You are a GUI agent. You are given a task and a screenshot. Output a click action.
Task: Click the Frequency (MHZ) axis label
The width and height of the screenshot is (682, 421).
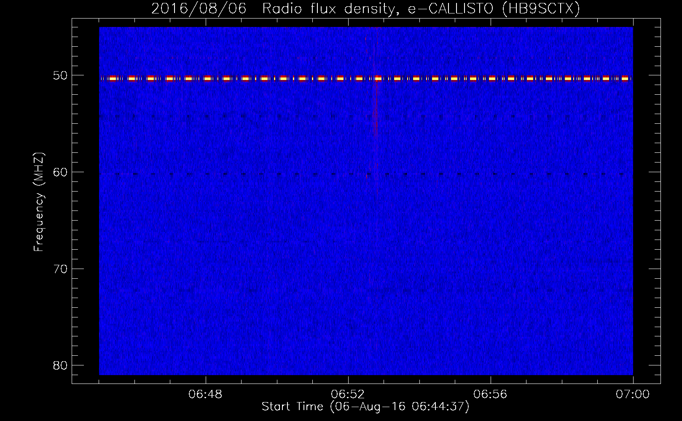[x=39, y=202]
